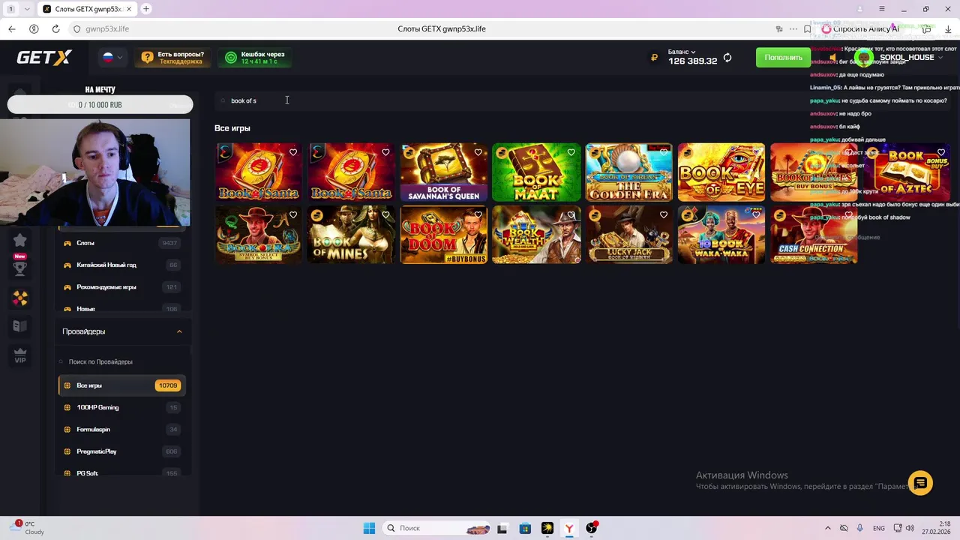Image resolution: width=960 pixels, height=540 pixels.
Task: Toggle favorite on Book of Savannah's Queen
Action: coord(478,152)
